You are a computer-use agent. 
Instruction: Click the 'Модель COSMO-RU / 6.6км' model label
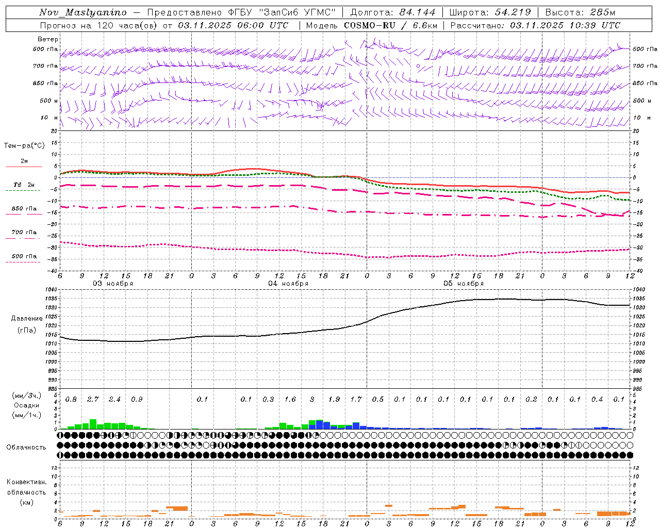[372, 25]
